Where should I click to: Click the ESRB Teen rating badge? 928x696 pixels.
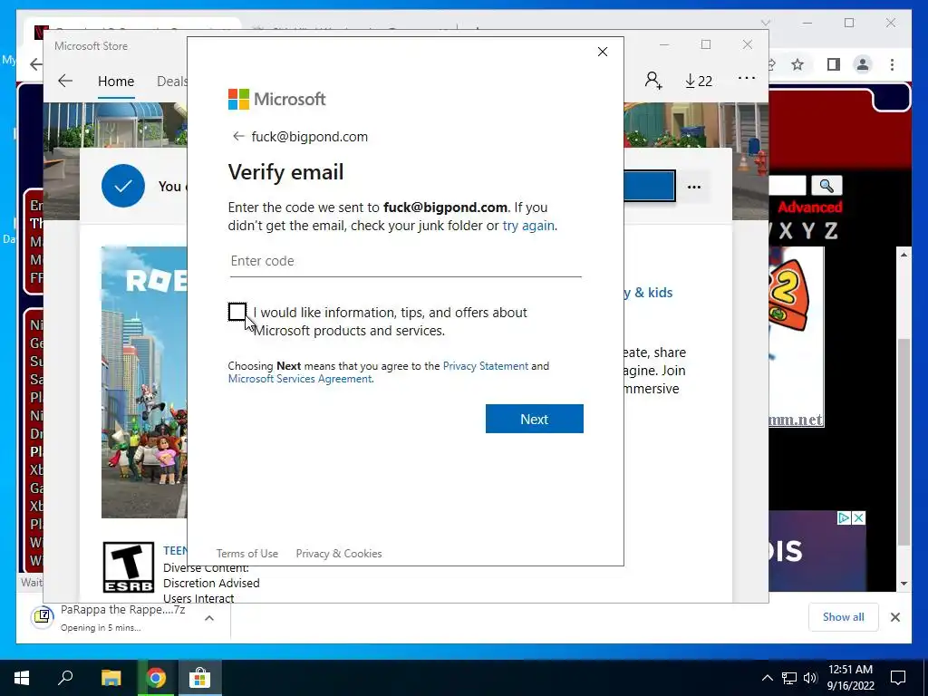[x=129, y=567]
